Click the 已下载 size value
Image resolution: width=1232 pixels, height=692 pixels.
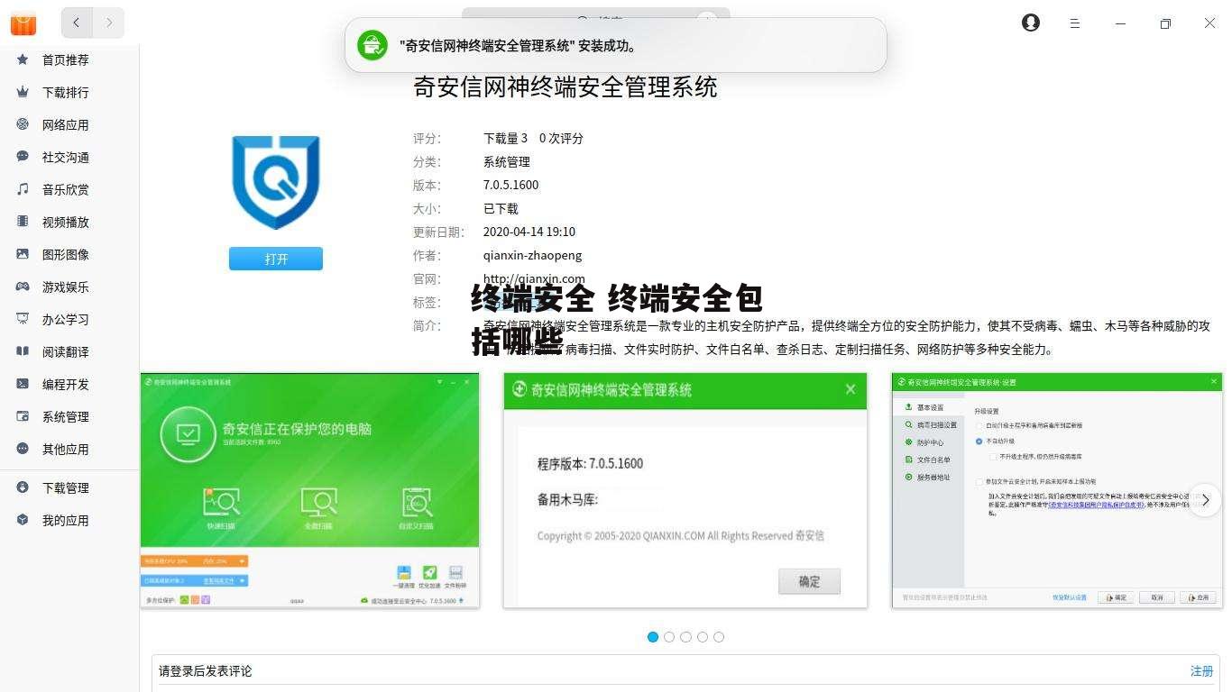501,208
